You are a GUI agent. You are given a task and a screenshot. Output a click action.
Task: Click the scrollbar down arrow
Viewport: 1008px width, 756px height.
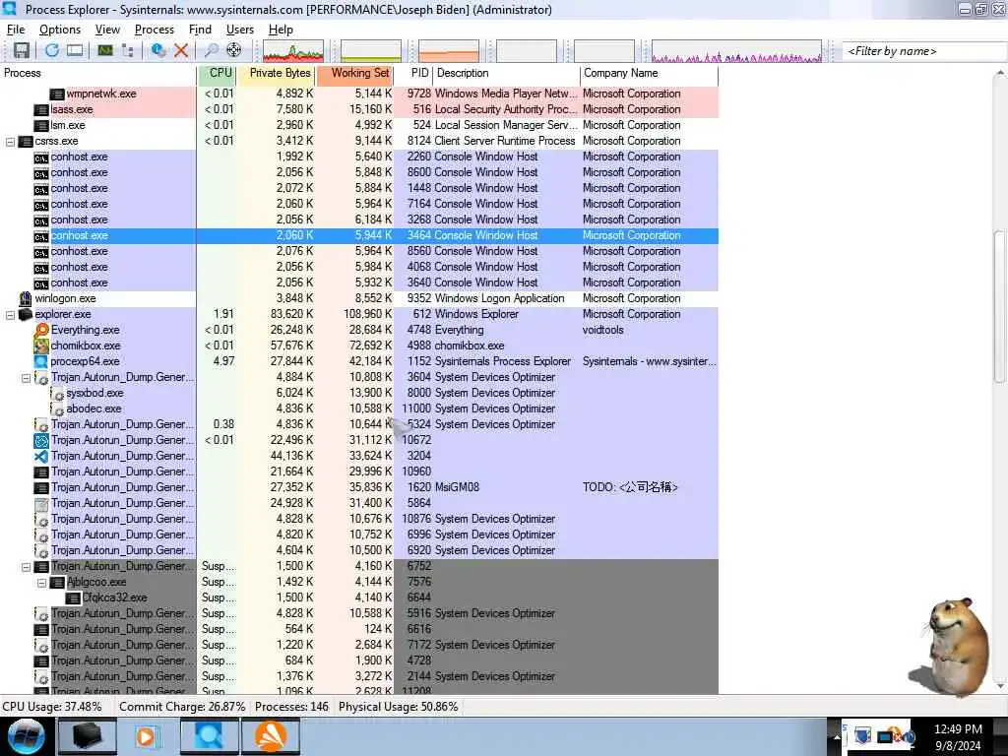tap(1000, 686)
